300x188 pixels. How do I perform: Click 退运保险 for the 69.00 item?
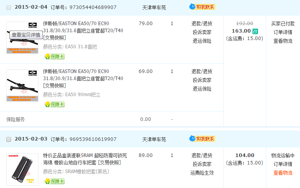(x=202, y=89)
